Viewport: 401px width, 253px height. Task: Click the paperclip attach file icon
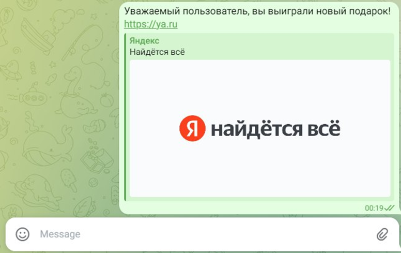tap(382, 234)
